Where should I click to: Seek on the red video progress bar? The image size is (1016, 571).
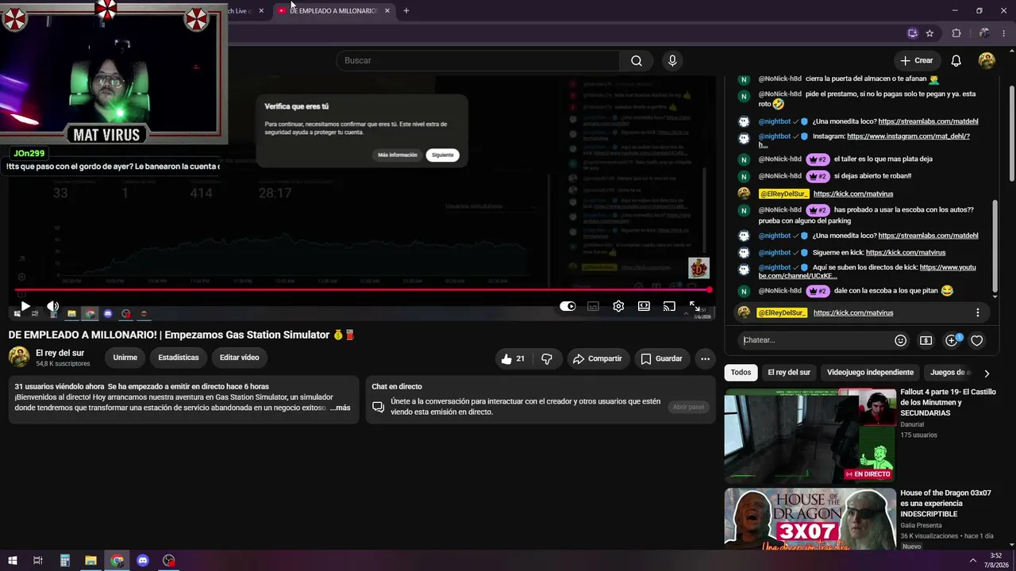click(361, 290)
